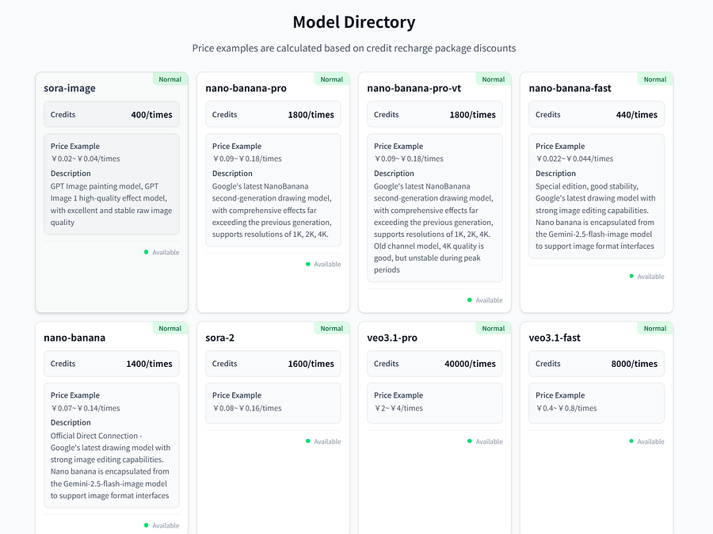Click the ￥0.09~￥0.18/times price on nano-banana-pro
Image resolution: width=713 pixels, height=534 pixels.
[247, 158]
